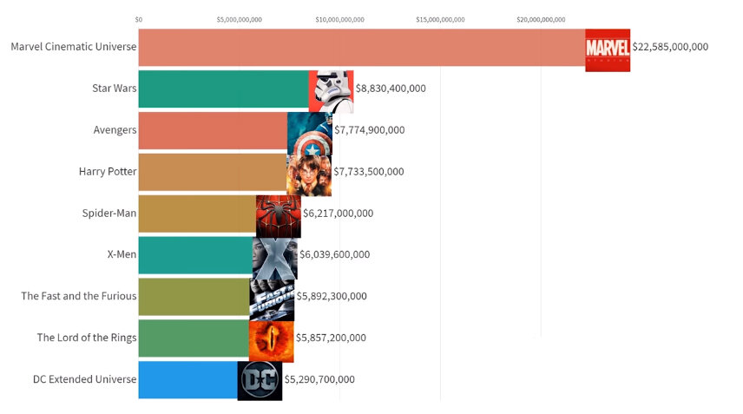Click the $5,290,700,000 value
The image size is (743, 414).
click(319, 379)
